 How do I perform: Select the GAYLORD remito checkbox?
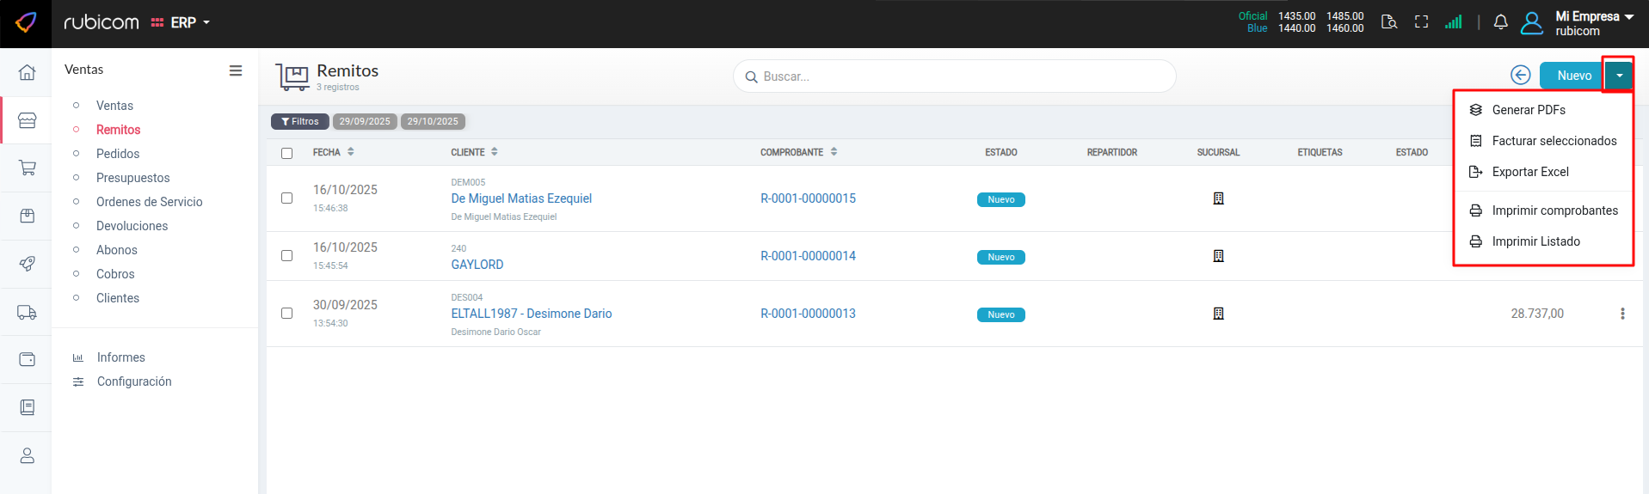[x=286, y=256]
